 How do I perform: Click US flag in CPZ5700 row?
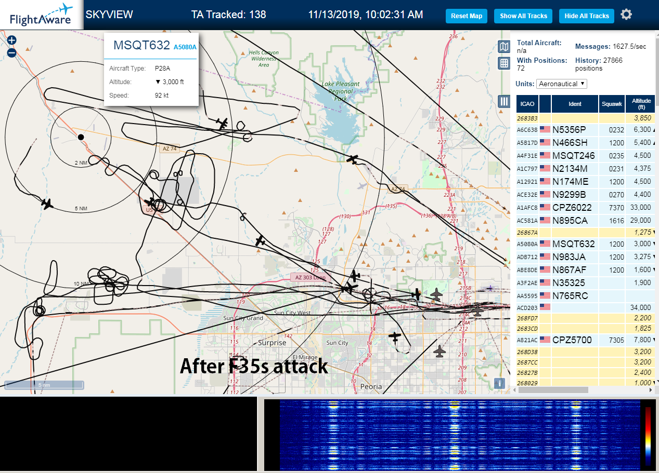[x=545, y=340]
